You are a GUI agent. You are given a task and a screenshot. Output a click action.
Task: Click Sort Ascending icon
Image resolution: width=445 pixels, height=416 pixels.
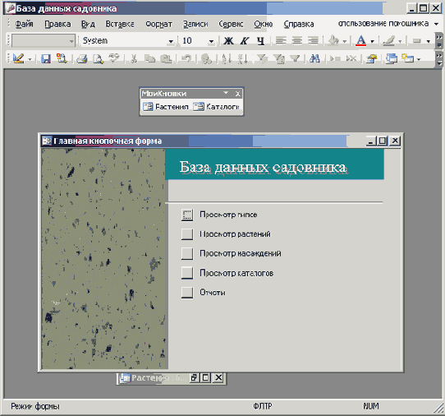[x=227, y=58]
